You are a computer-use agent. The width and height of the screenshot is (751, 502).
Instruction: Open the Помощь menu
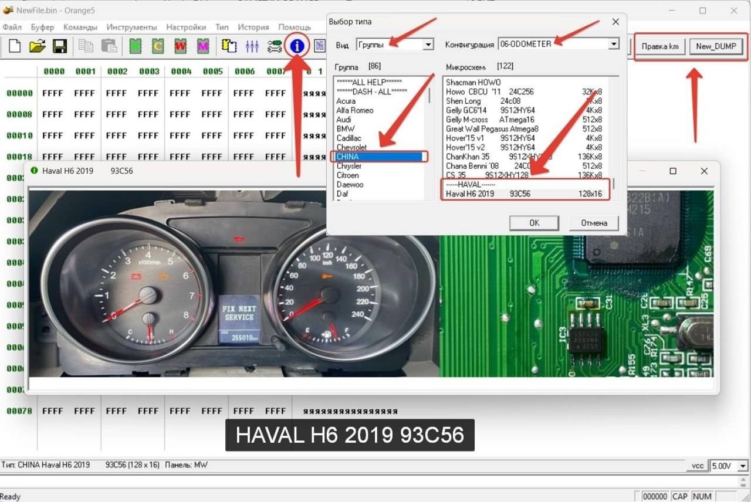click(295, 27)
